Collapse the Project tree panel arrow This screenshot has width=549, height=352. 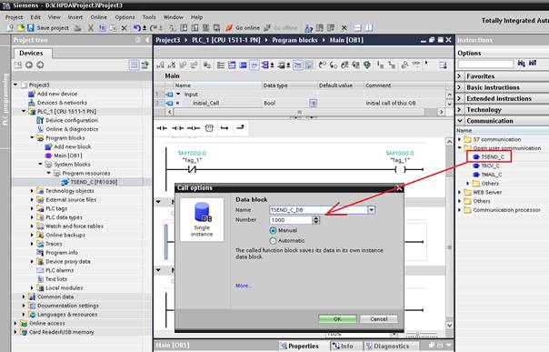(x=147, y=40)
